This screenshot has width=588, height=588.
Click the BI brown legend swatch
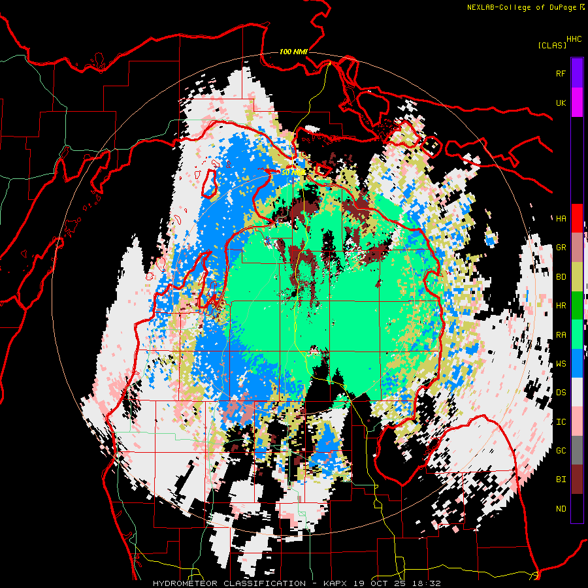[577, 480]
